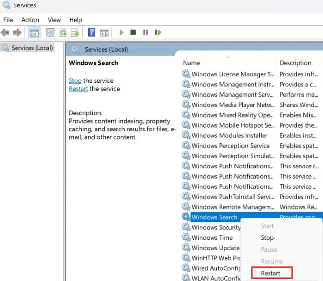Click the Pause Service toolbar icon
The height and width of the screenshot is (281, 323).
tap(145, 32)
